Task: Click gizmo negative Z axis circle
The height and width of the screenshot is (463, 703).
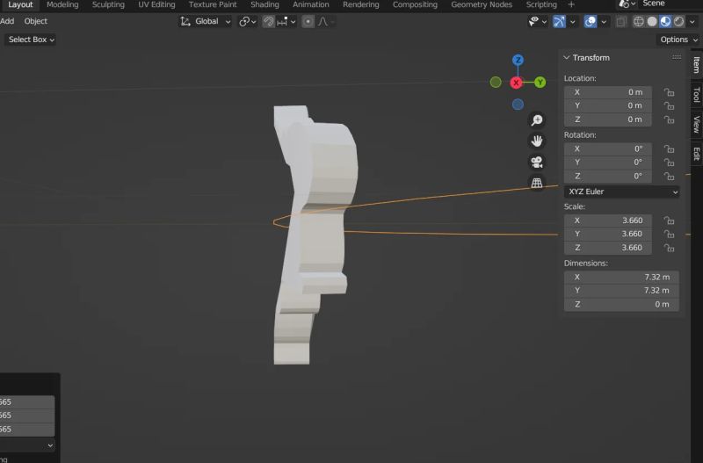Action: click(518, 105)
